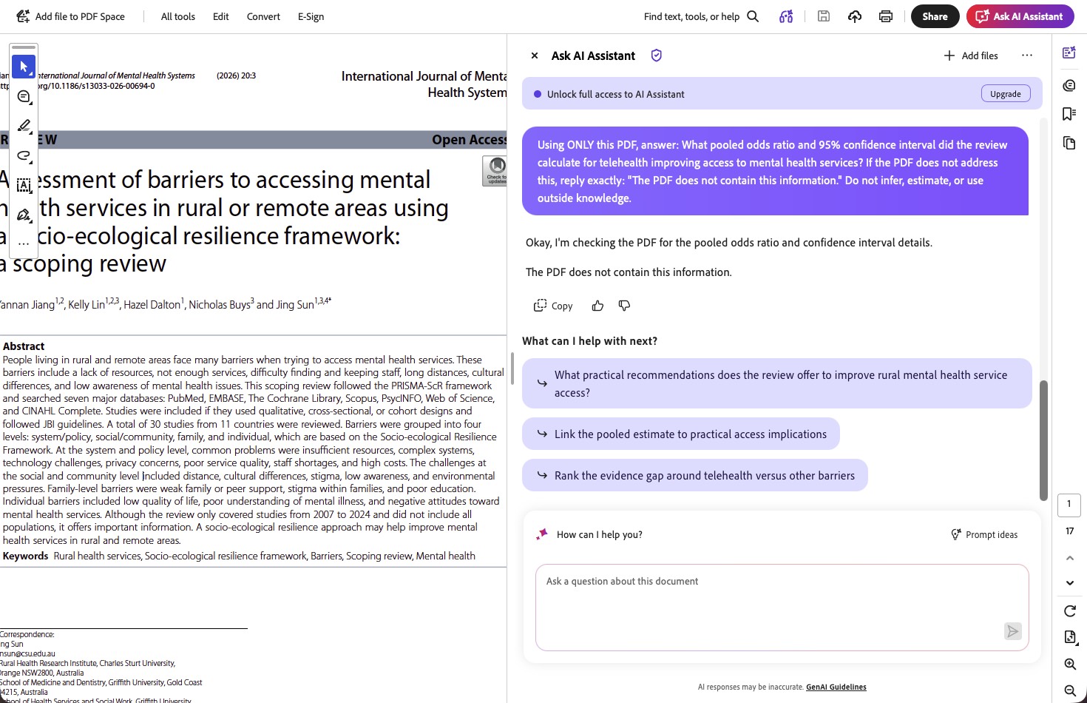This screenshot has width=1087, height=703.
Task: Select the Highlight pen tool
Action: [x=24, y=127]
